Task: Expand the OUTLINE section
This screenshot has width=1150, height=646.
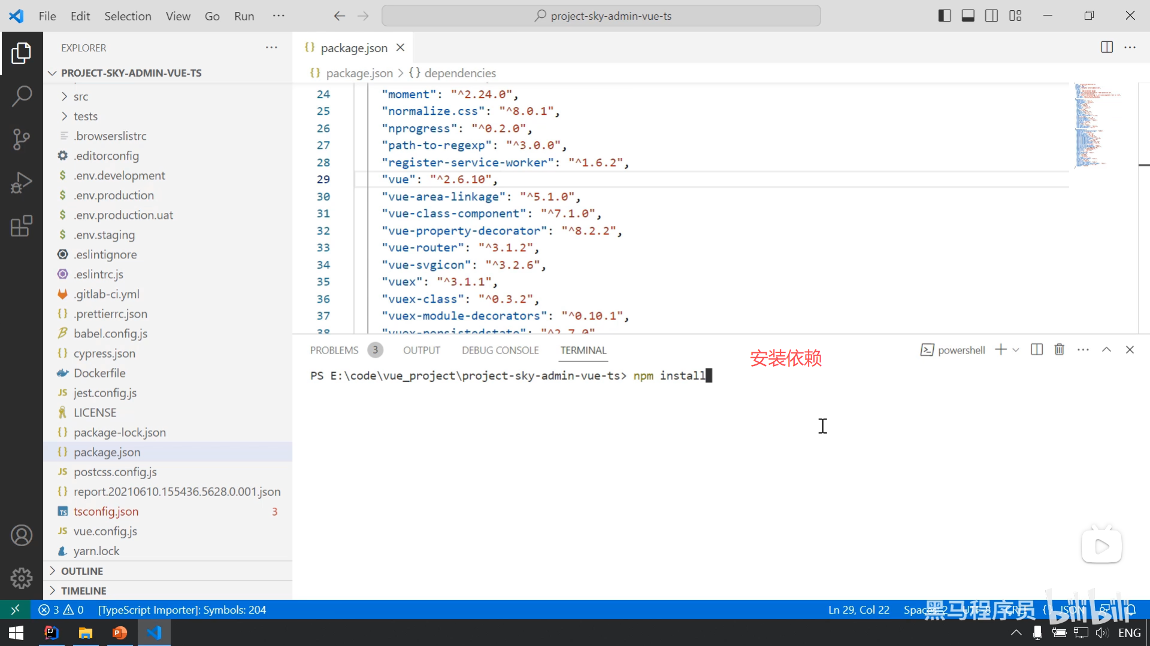Action: coord(82,571)
